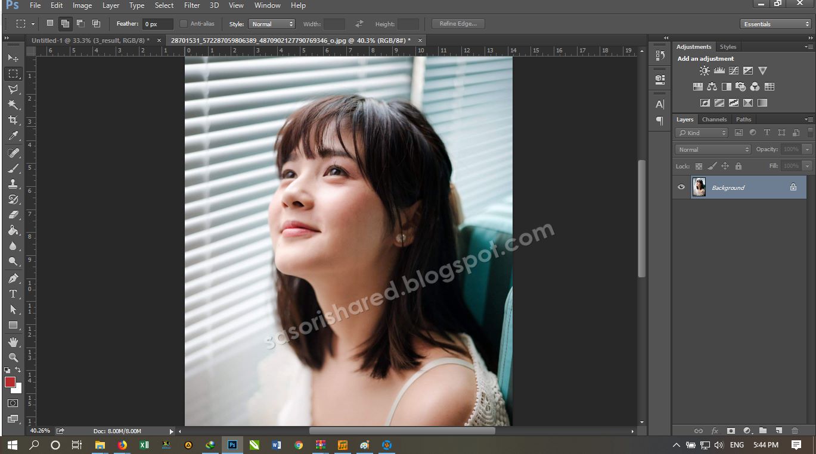The image size is (816, 454).
Task: Toggle Quick Mask mode
Action: [13, 403]
